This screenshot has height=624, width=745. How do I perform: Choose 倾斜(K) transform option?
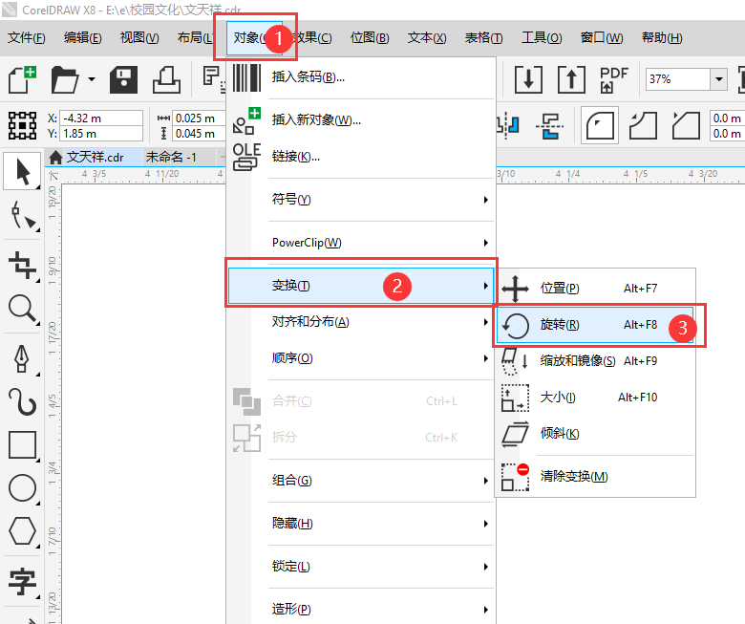(595, 434)
